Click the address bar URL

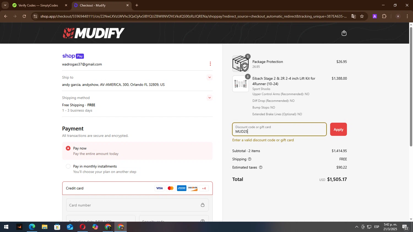pyautogui.click(x=194, y=16)
